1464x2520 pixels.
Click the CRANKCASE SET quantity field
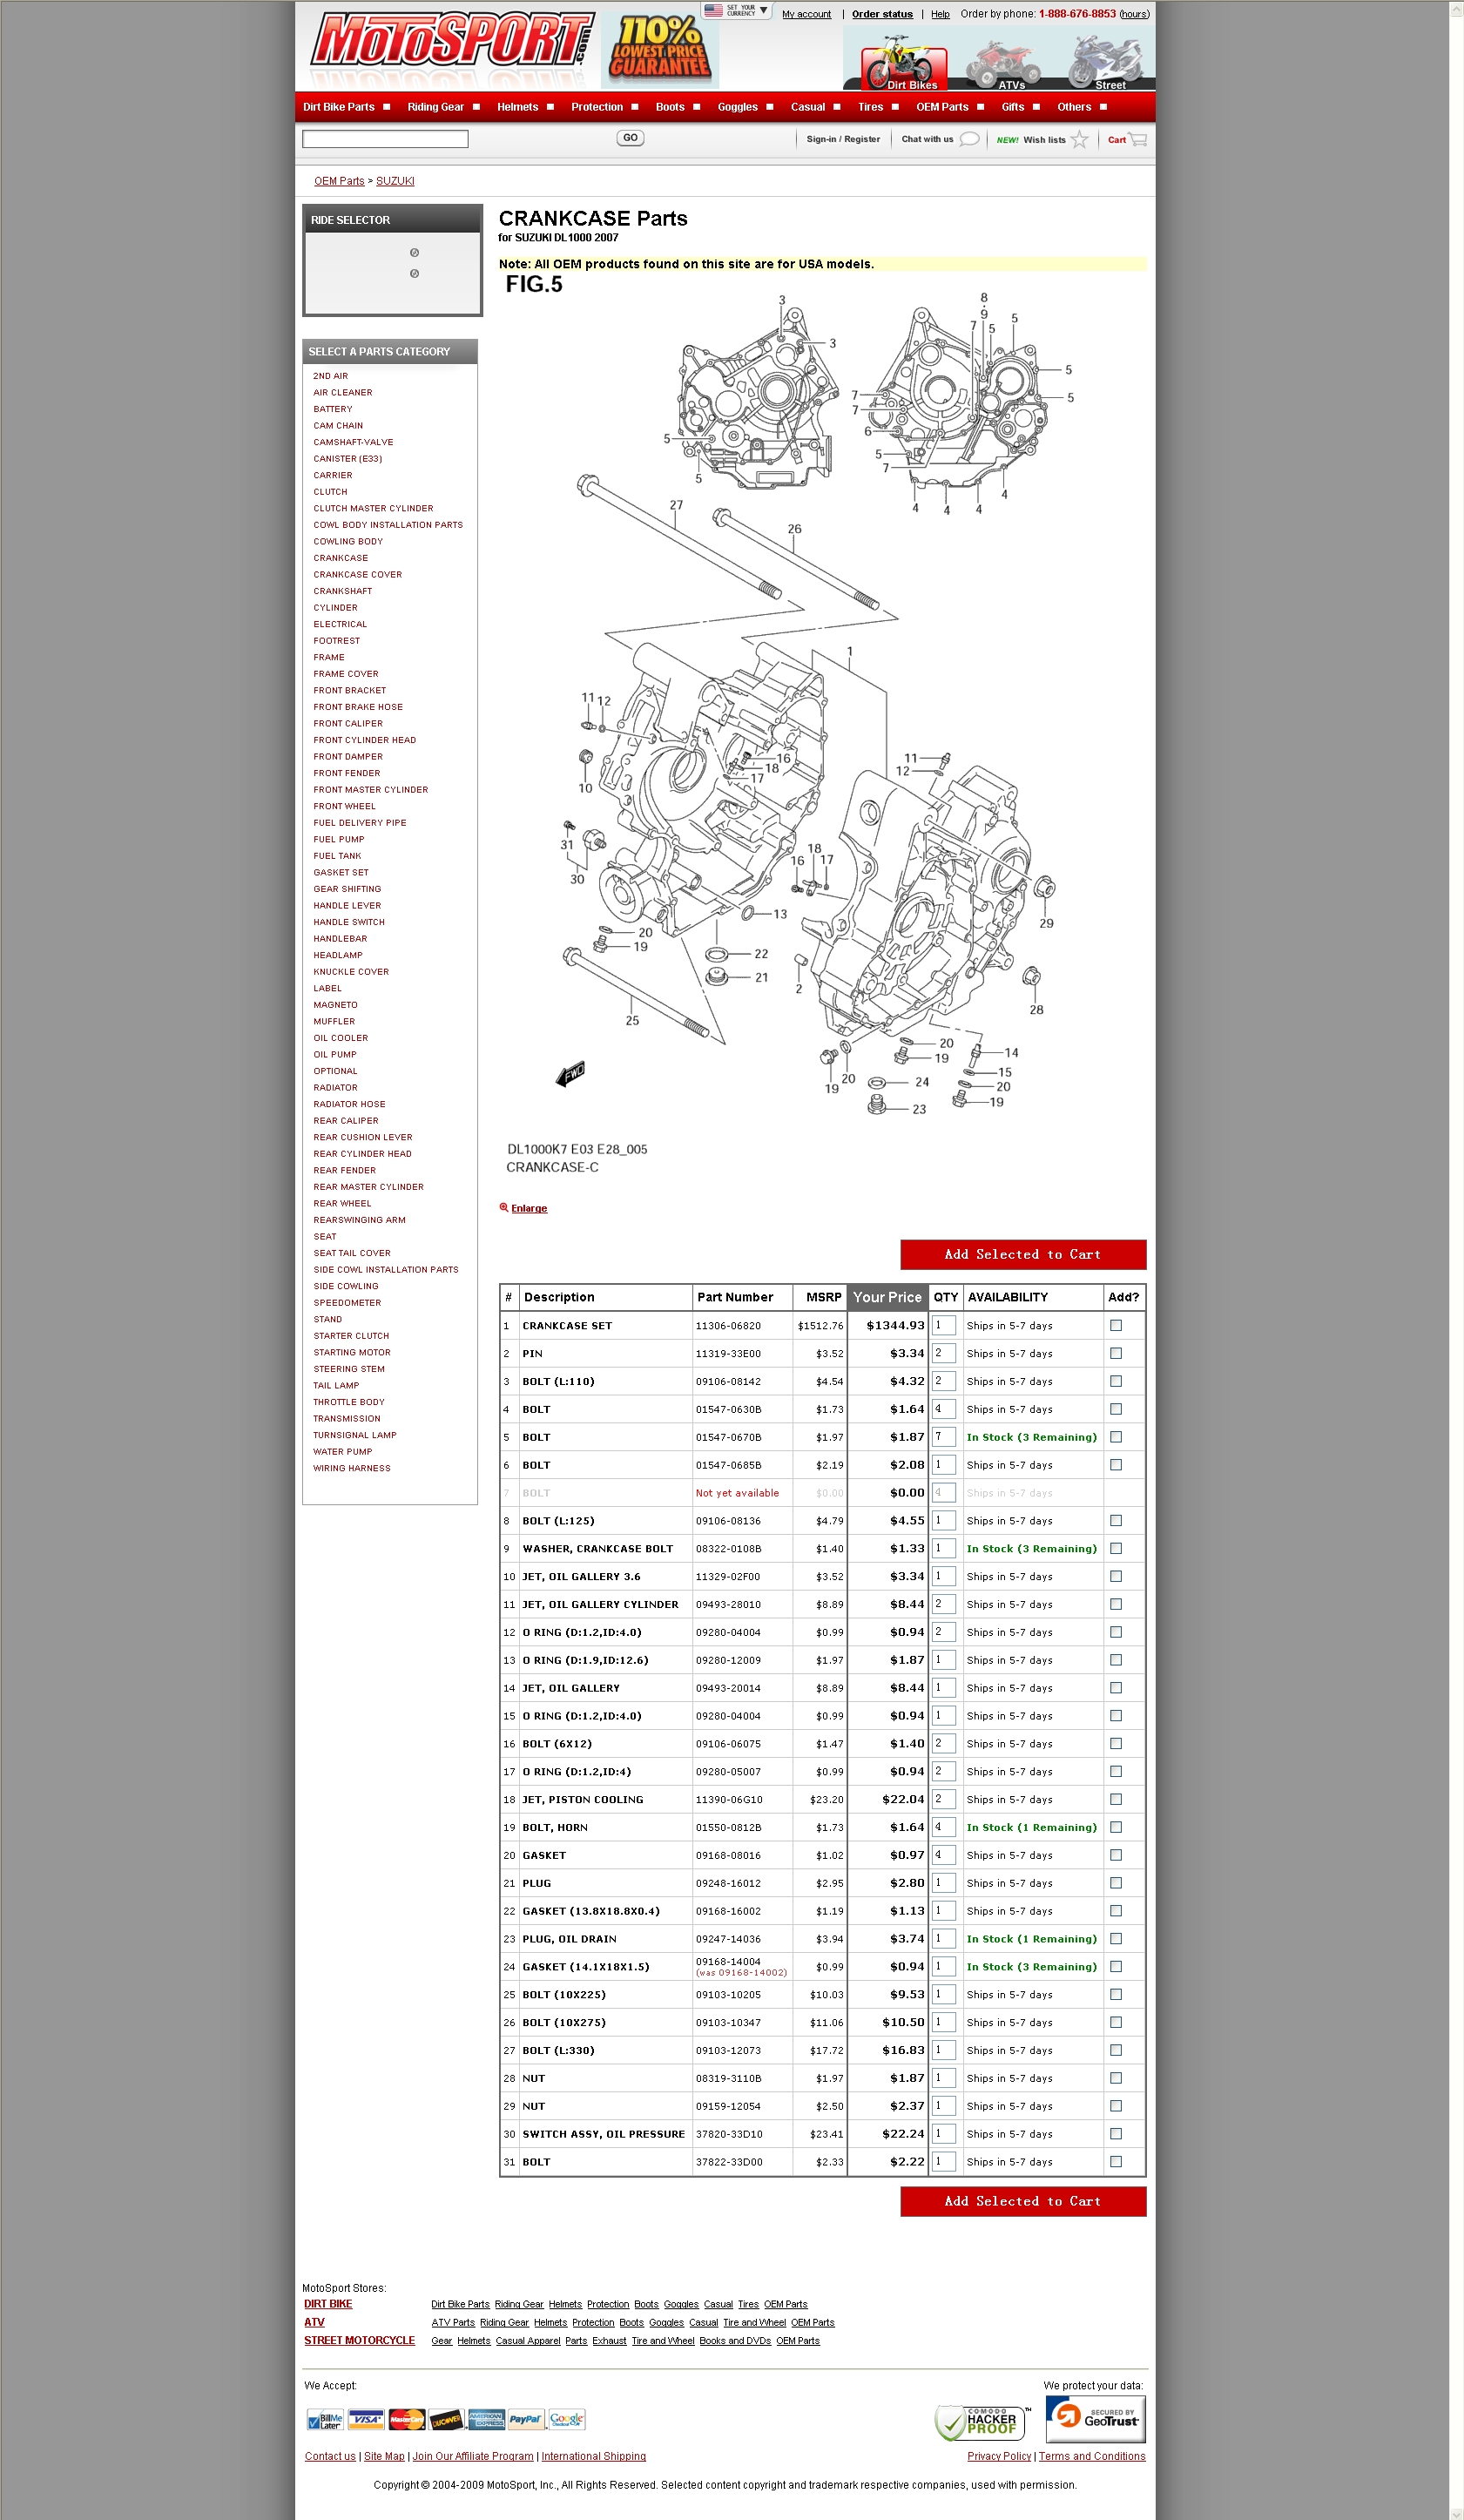coord(944,1325)
